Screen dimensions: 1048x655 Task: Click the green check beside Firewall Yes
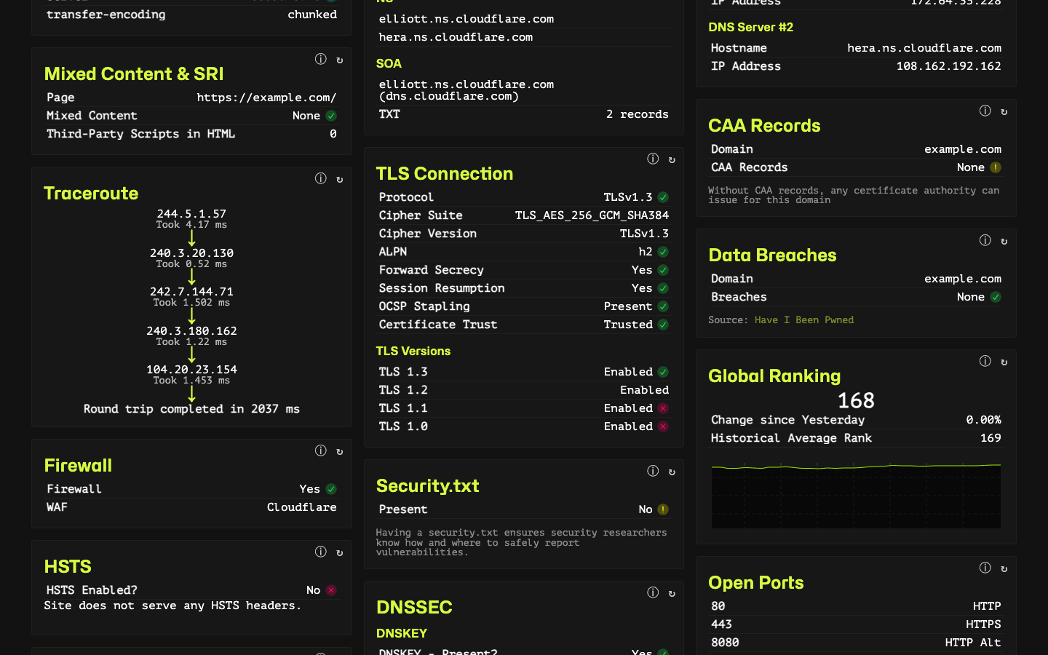(331, 489)
